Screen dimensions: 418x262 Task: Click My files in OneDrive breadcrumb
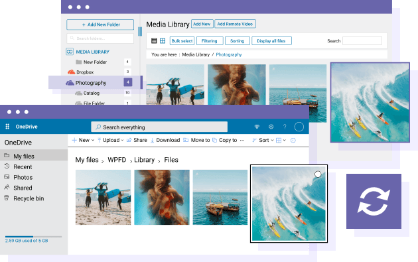[x=87, y=160]
